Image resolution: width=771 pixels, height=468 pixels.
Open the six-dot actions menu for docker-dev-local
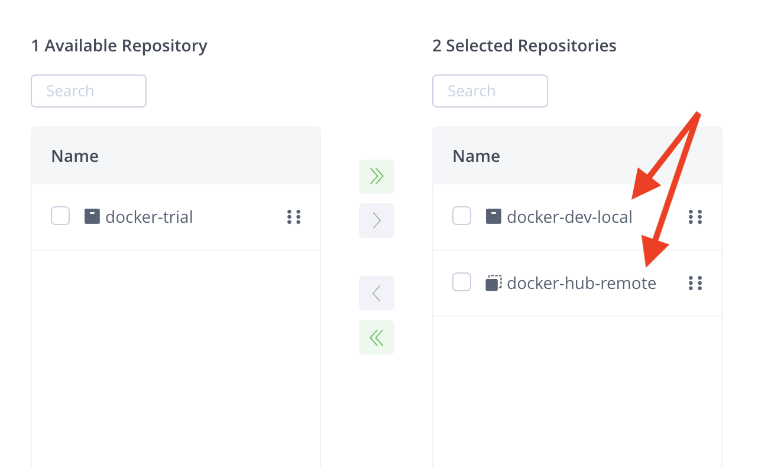695,217
